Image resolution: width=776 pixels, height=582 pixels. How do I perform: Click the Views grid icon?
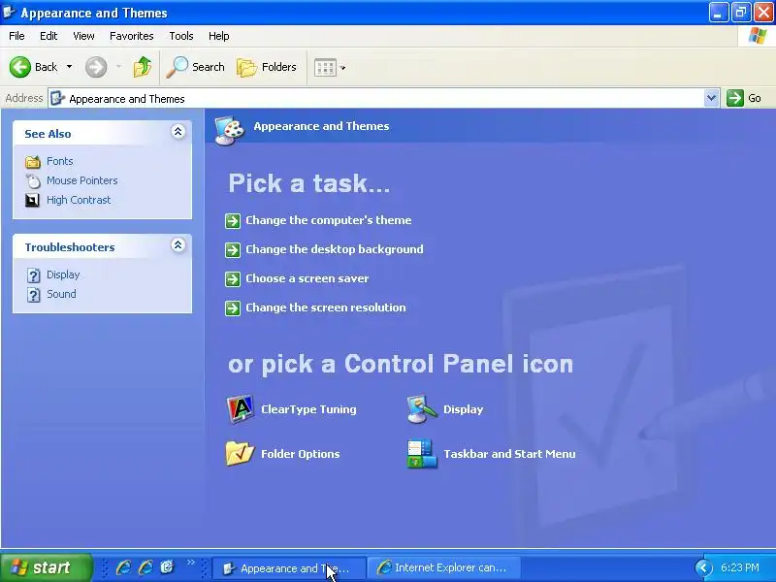[325, 67]
